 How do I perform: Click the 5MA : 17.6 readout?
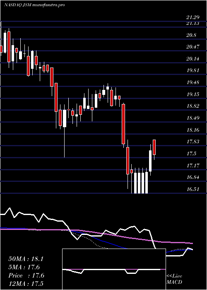coord(24,267)
